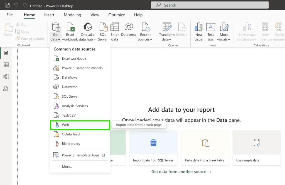Click the Save icon in title bar

7,5
